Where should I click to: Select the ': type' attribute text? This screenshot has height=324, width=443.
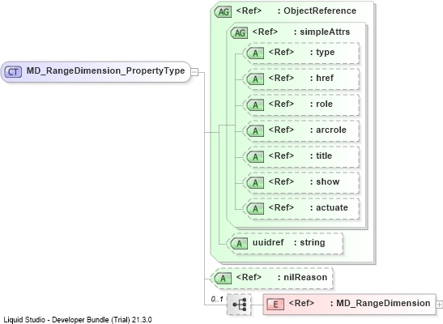322,53
